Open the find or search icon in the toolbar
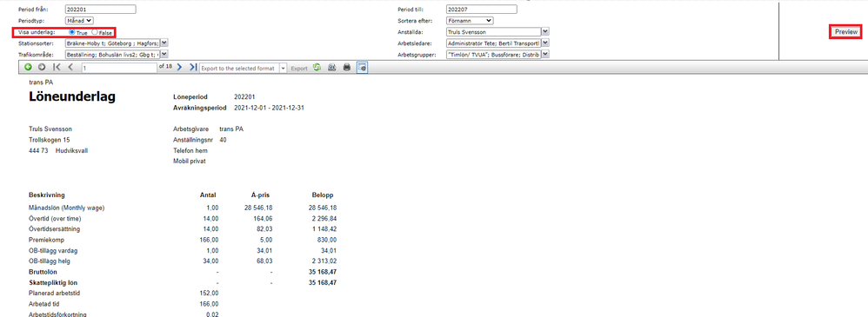This screenshot has height=317, width=868. [x=332, y=68]
